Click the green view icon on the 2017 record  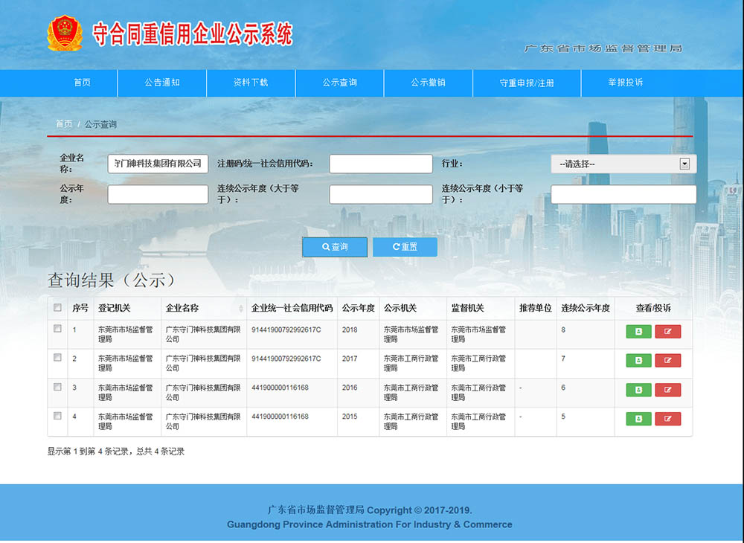coord(638,361)
